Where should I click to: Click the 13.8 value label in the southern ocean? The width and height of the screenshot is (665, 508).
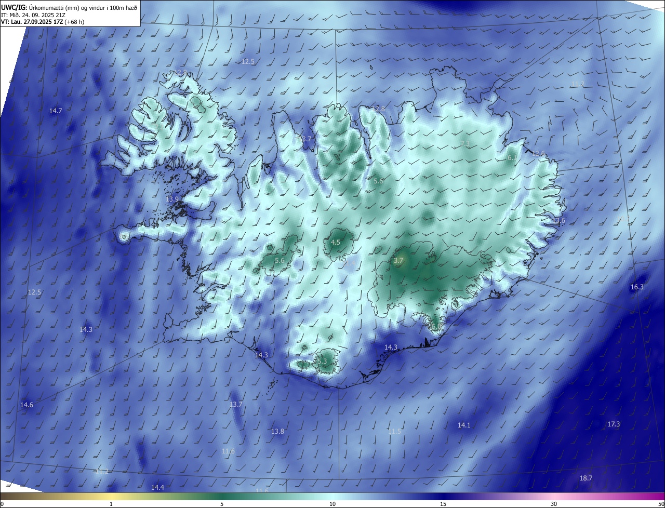pyautogui.click(x=278, y=432)
